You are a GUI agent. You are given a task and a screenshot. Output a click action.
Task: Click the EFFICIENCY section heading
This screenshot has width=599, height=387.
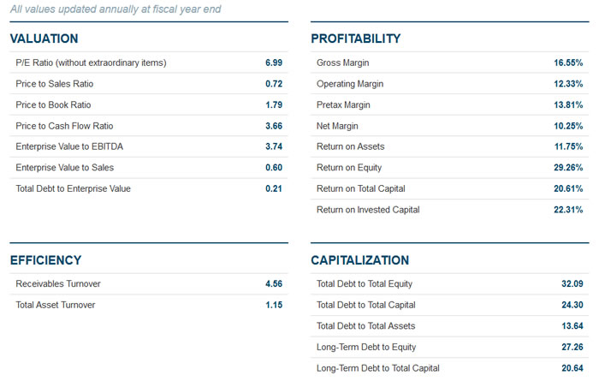coord(45,260)
